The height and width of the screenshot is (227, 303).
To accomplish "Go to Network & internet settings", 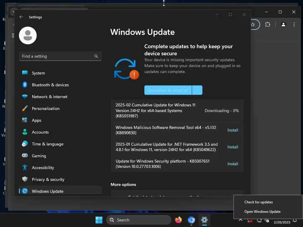I will pyautogui.click(x=60, y=97).
